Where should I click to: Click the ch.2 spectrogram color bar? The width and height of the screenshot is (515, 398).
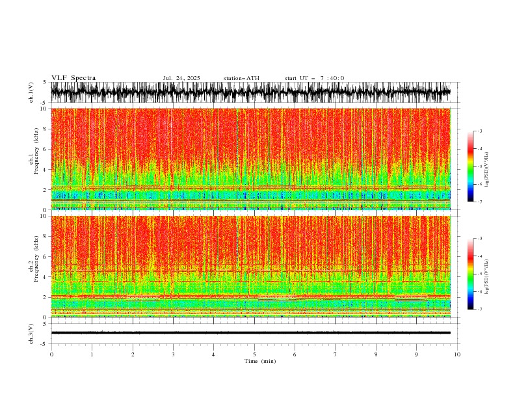470,274
